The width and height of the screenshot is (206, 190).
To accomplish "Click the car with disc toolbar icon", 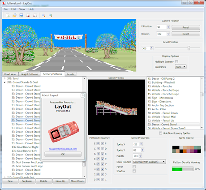I will pos(35,15).
